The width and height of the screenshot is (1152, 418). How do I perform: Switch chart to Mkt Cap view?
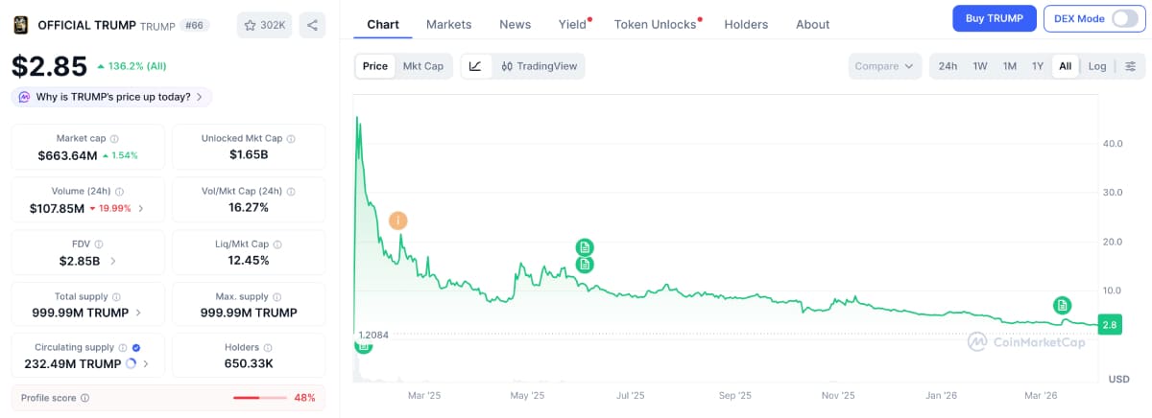click(x=422, y=66)
